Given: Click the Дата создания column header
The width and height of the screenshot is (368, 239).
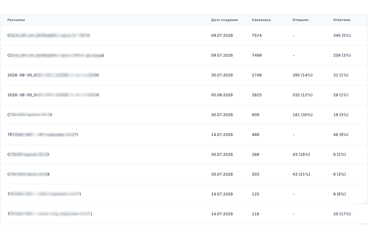Looking at the screenshot, I should 224,20.
